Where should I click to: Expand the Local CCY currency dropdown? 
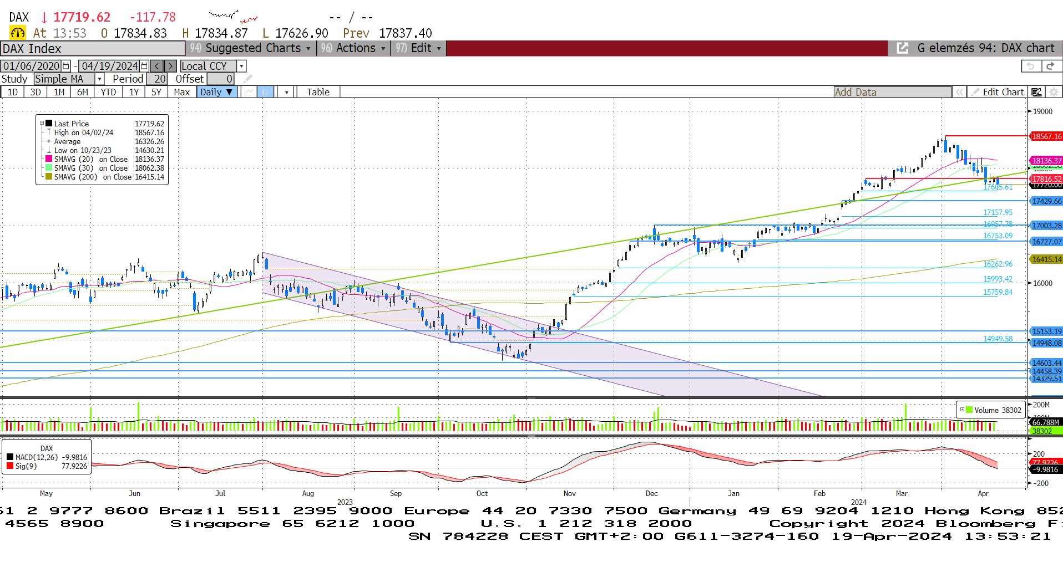pyautogui.click(x=241, y=66)
